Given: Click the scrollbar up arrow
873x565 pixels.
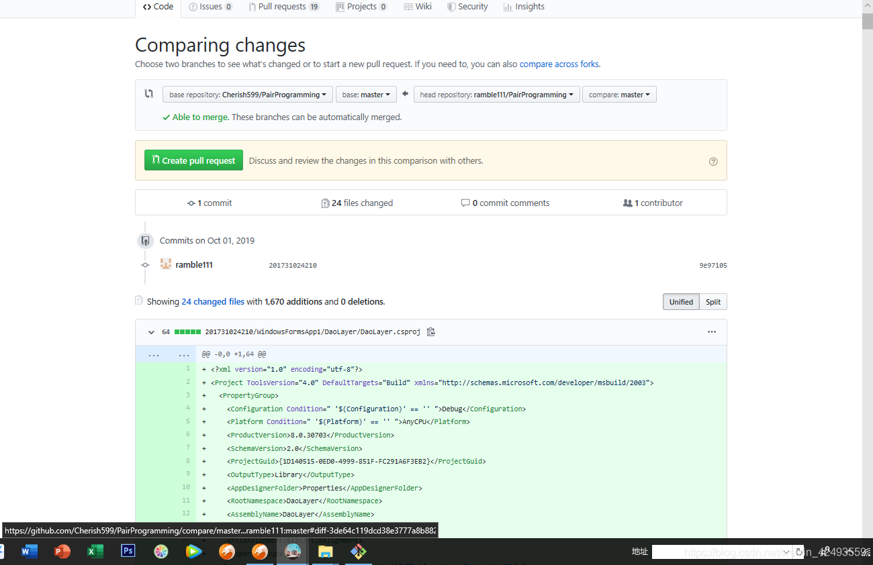Looking at the screenshot, I should tap(868, 5).
